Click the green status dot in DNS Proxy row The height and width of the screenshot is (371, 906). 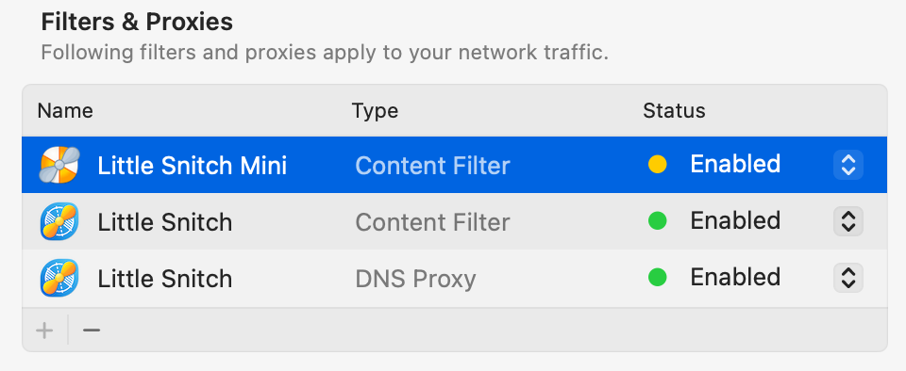tap(657, 277)
